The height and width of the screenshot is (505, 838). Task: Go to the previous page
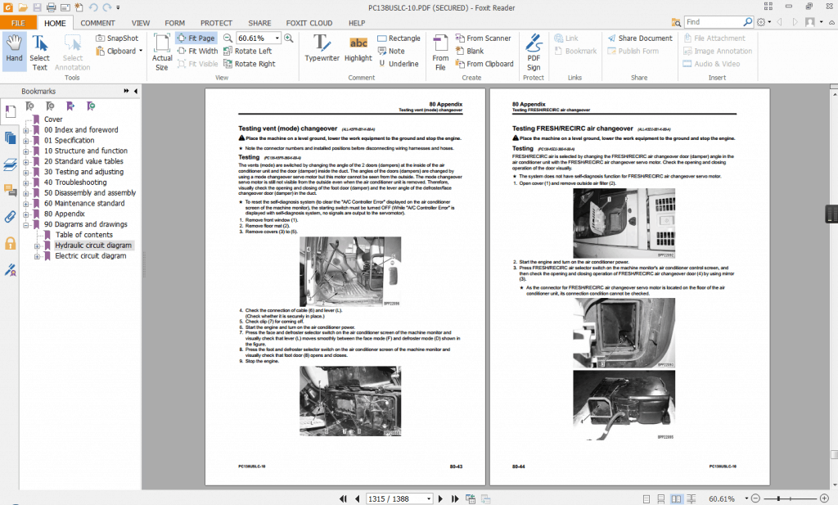[x=357, y=498]
